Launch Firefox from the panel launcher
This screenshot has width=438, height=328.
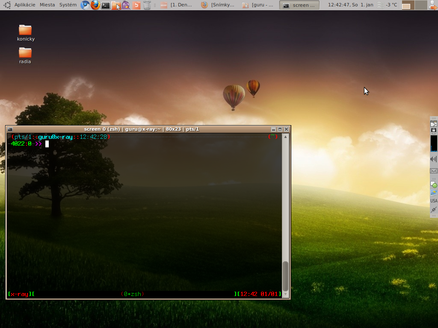click(x=95, y=5)
